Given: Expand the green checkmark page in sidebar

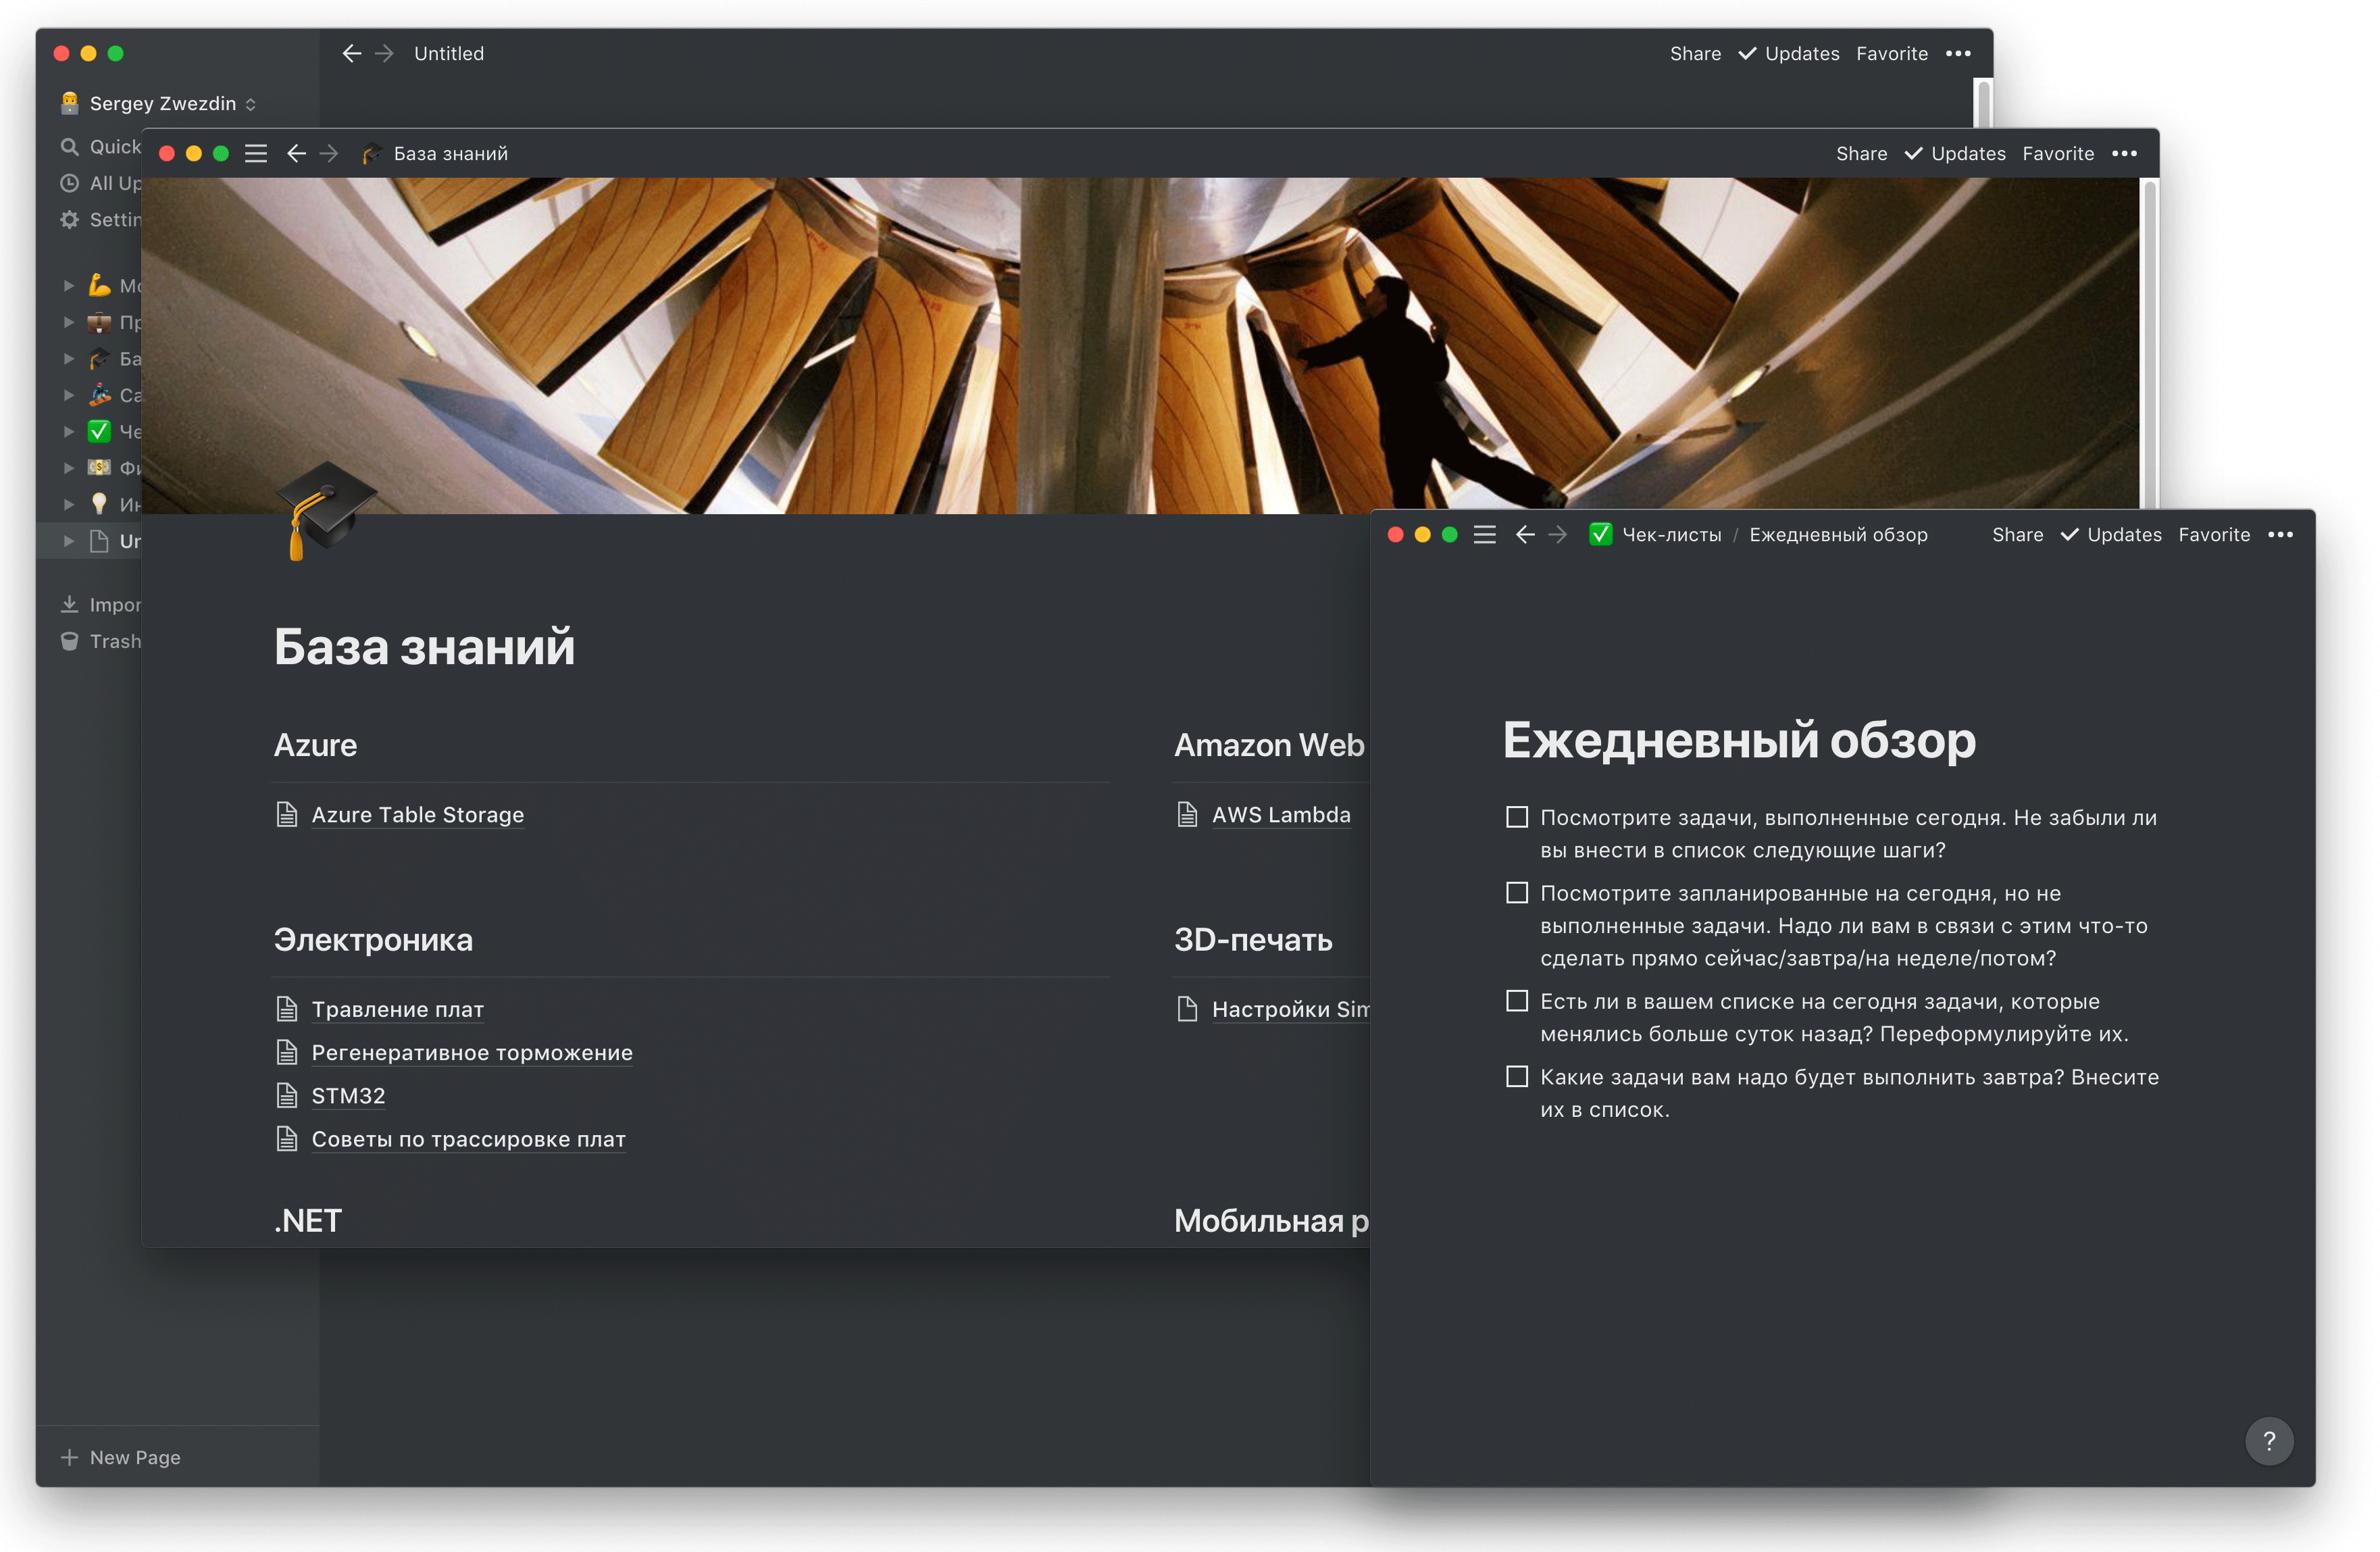Looking at the screenshot, I should tap(69, 432).
